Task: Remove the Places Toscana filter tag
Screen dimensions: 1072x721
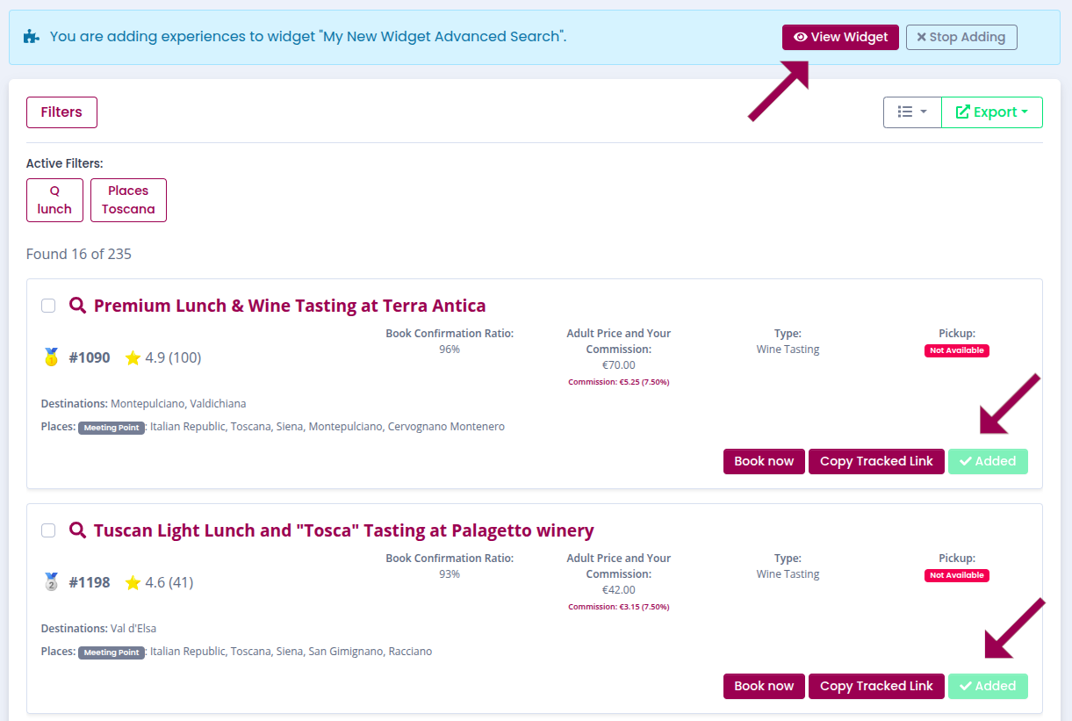Action: 128,200
